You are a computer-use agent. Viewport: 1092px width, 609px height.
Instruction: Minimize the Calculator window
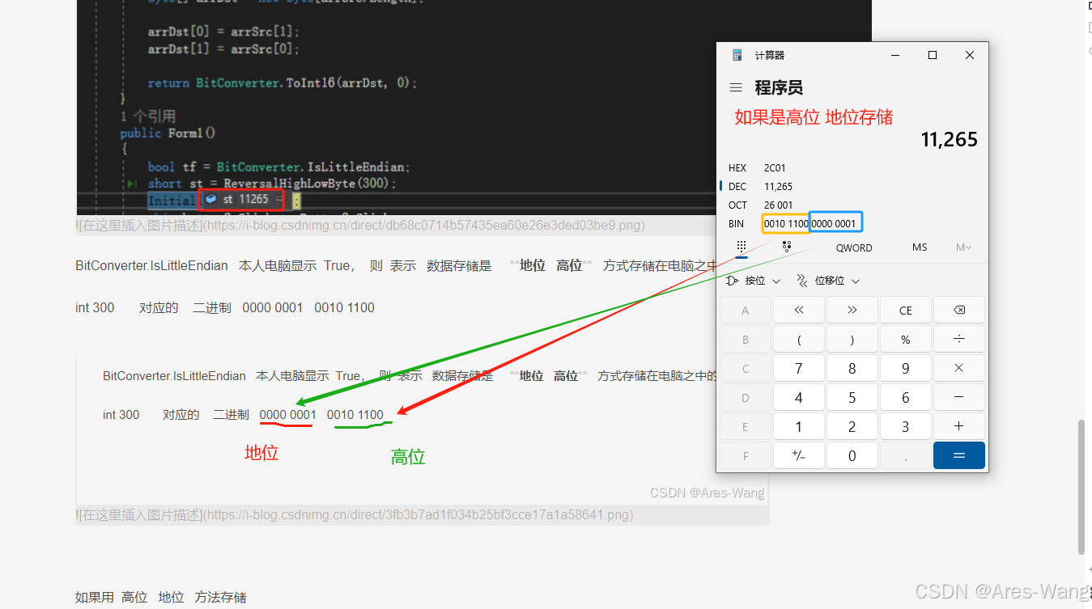pos(895,55)
